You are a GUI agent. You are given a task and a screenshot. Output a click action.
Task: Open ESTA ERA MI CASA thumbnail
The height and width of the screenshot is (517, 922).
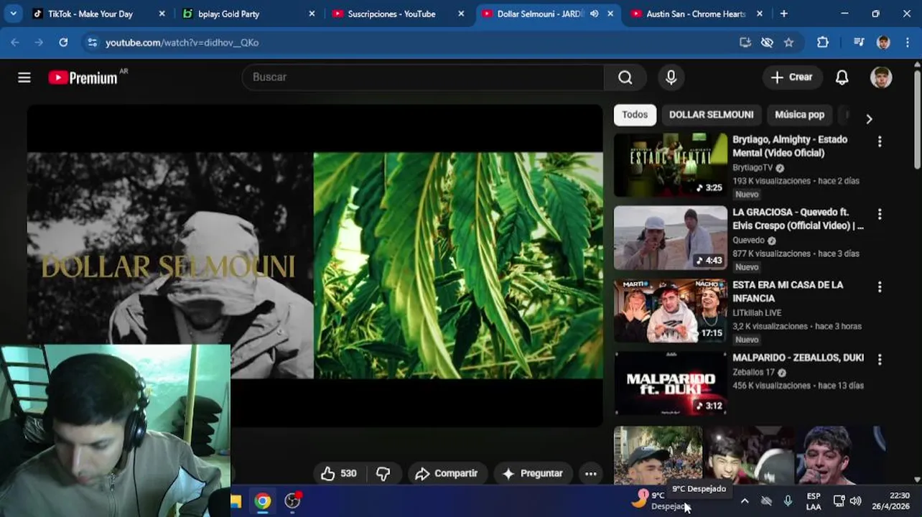coord(670,310)
